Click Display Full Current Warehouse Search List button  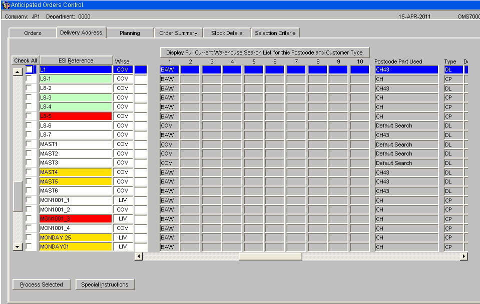coord(264,52)
